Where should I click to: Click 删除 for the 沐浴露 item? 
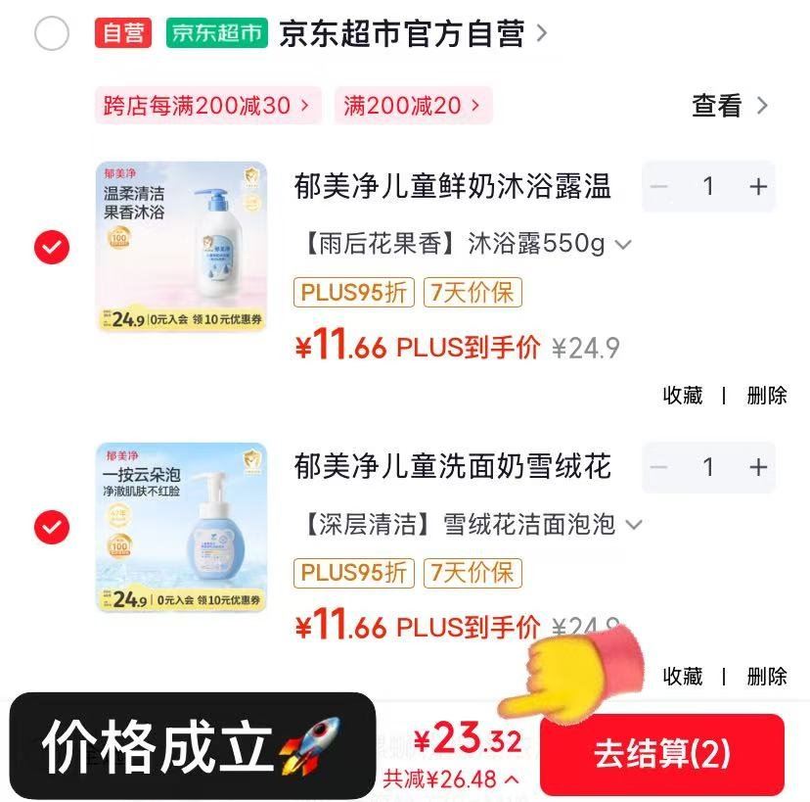(x=767, y=396)
